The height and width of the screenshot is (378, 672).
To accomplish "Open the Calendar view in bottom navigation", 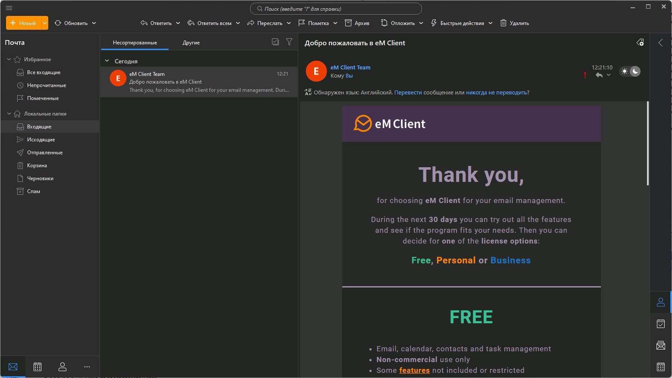I will [38, 367].
